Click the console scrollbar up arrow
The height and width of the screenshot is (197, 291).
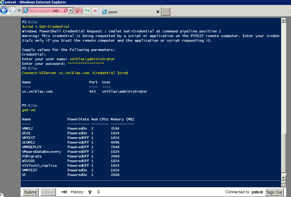(283, 20)
